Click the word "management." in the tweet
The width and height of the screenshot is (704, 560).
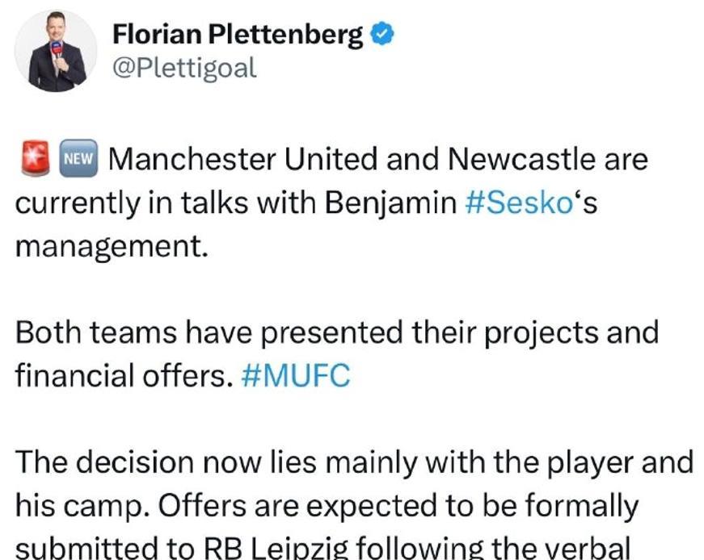point(112,244)
